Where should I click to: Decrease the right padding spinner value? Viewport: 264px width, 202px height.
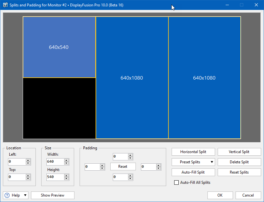click(x=159, y=168)
